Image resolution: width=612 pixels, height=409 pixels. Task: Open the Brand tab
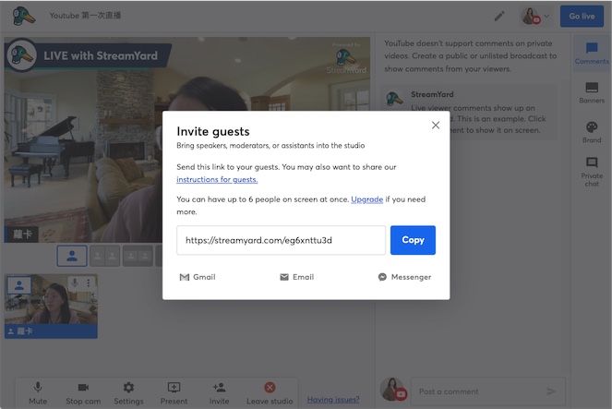coord(592,132)
